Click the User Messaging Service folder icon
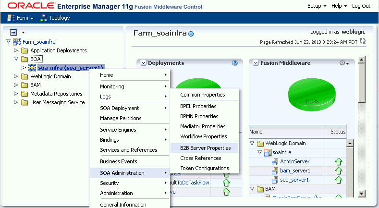The width and height of the screenshot is (379, 208). (x=24, y=102)
